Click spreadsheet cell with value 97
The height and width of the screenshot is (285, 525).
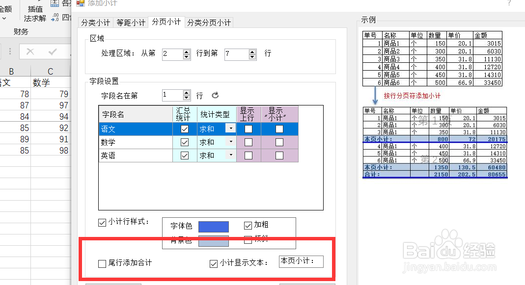tap(50, 105)
